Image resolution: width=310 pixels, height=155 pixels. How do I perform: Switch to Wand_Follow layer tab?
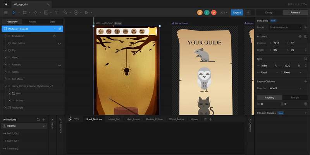click(x=177, y=119)
